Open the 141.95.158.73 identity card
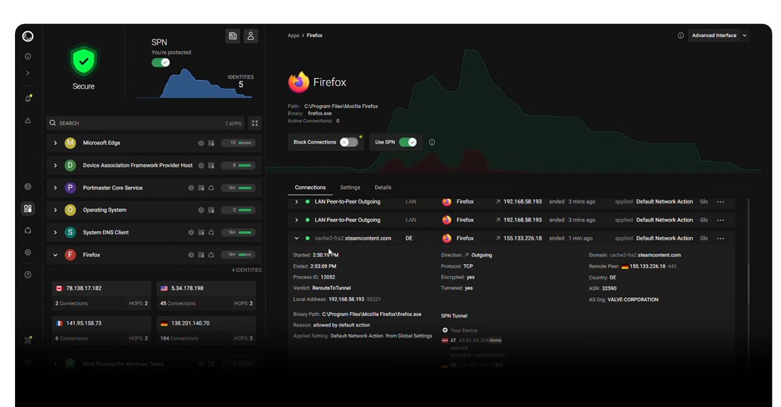Viewport: 781px width, 407px height. pyautogui.click(x=102, y=330)
